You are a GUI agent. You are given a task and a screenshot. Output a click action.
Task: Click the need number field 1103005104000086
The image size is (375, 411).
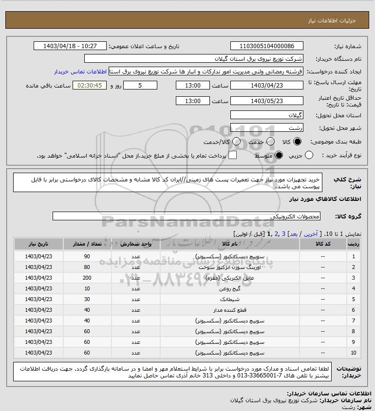click(x=266, y=46)
